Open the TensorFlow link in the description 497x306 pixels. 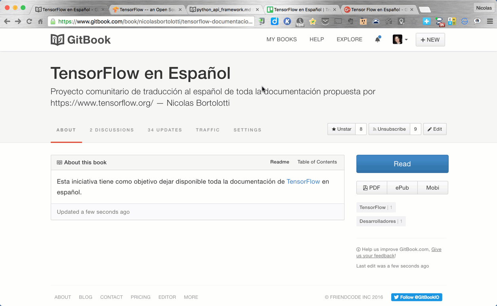click(303, 181)
